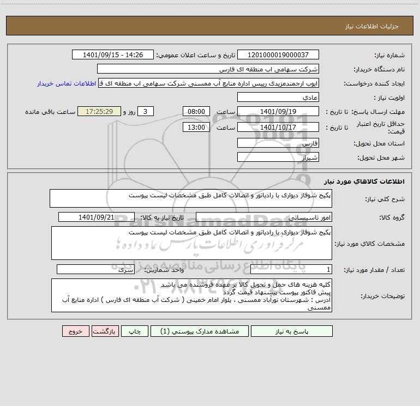420x406 pixels.
Task: Click the شماره نیاز label
Action: [389, 56]
